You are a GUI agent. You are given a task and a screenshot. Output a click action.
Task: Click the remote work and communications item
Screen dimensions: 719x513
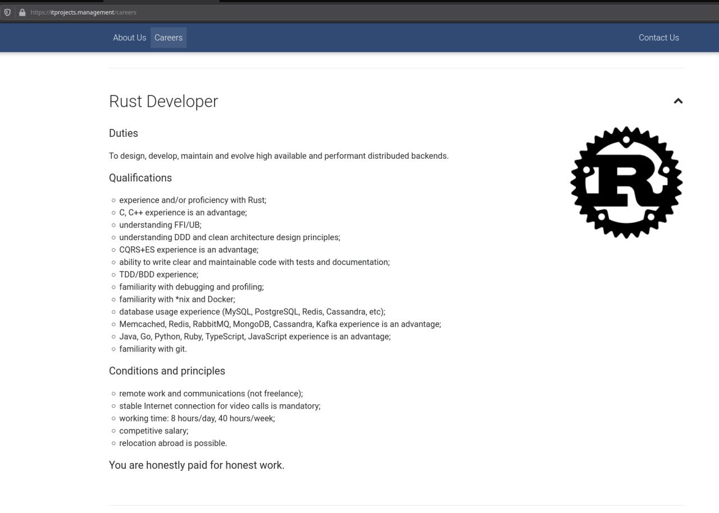tap(211, 393)
